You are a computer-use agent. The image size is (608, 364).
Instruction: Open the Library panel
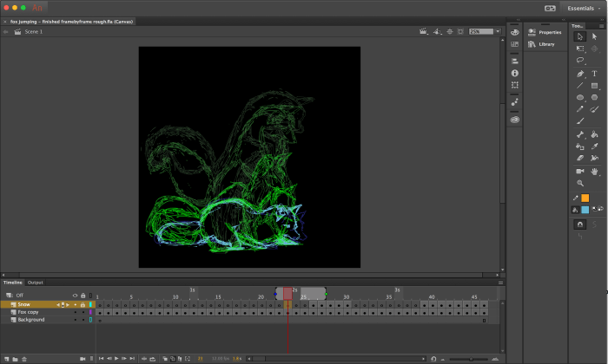[x=545, y=43]
